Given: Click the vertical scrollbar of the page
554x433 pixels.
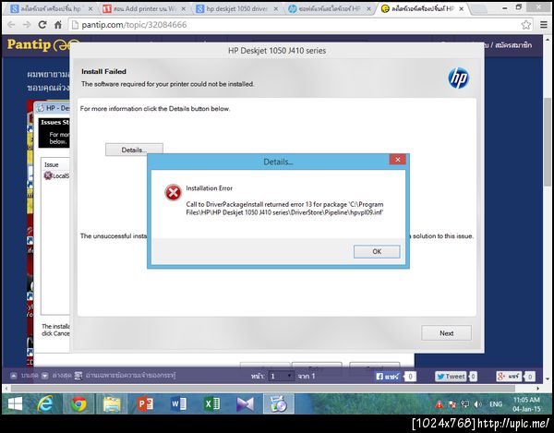Looking at the screenshot, I should [548, 141].
